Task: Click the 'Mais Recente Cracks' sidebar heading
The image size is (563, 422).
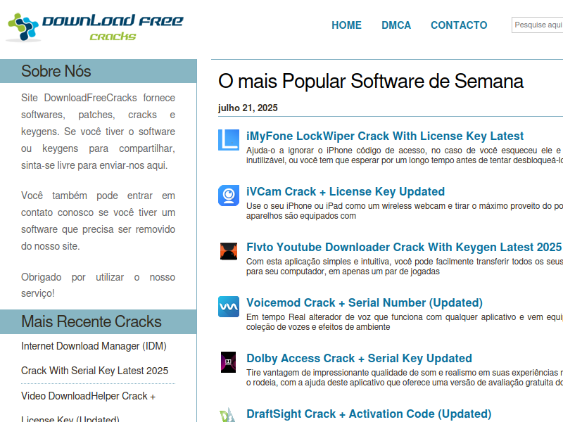Action: (91, 321)
